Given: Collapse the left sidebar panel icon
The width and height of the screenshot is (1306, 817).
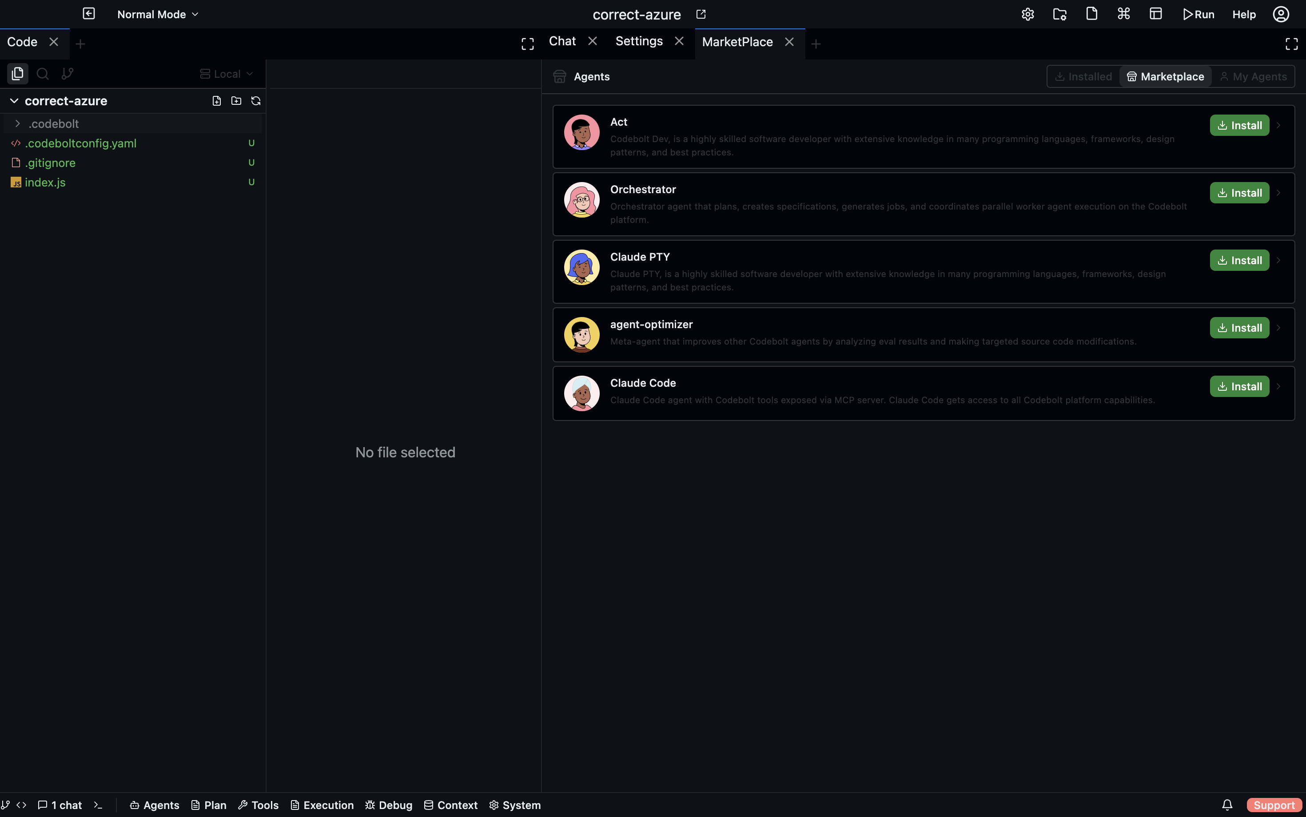Looking at the screenshot, I should pos(89,13).
